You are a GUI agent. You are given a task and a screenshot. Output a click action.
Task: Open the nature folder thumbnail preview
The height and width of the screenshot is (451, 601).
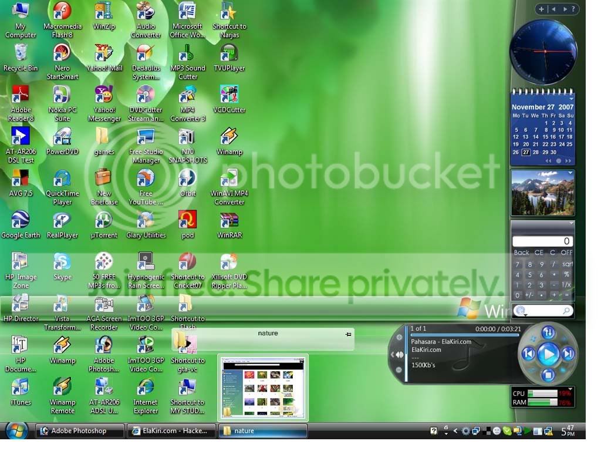[263, 388]
